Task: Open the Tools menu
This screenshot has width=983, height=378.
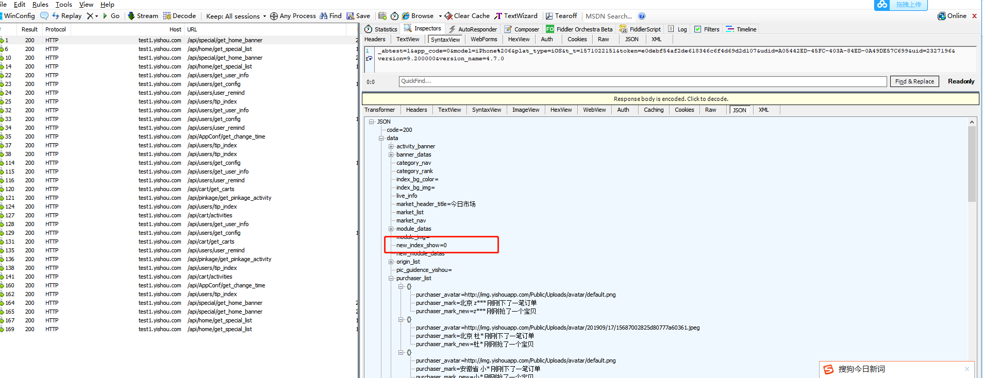Action: [x=64, y=4]
